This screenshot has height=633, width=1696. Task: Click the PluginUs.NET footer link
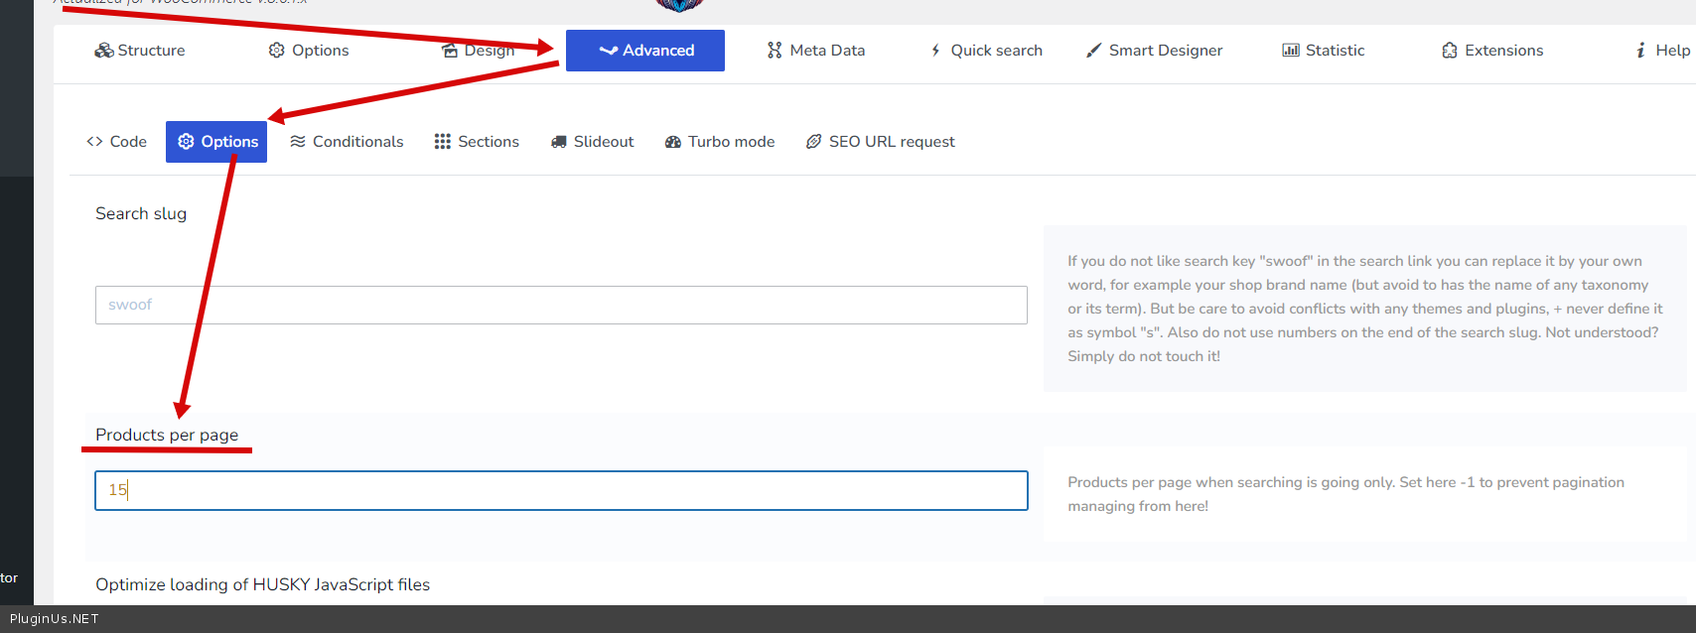(x=55, y=619)
